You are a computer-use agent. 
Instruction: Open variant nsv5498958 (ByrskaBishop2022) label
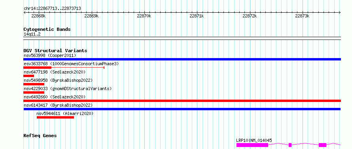coord(58,80)
